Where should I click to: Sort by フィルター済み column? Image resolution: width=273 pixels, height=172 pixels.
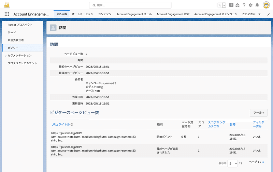(x=259, y=124)
